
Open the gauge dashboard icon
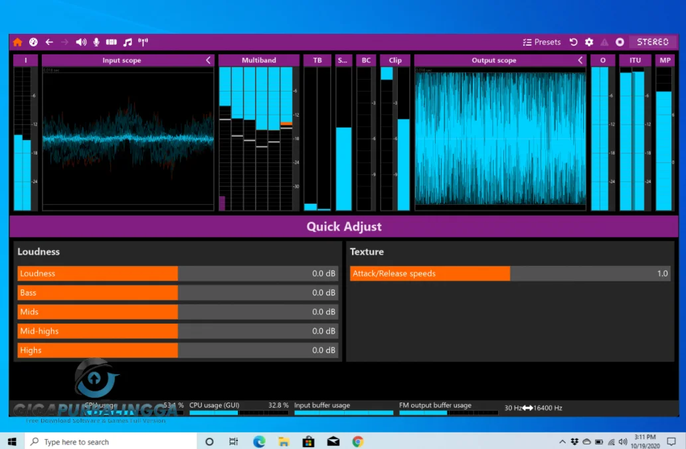tap(33, 42)
